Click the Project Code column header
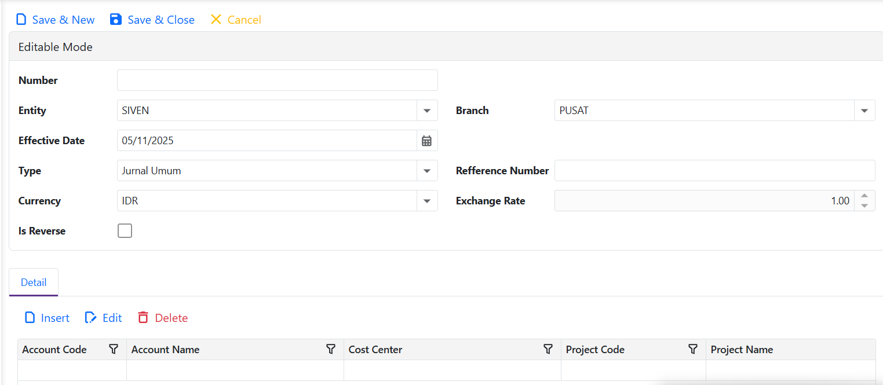 coord(634,350)
